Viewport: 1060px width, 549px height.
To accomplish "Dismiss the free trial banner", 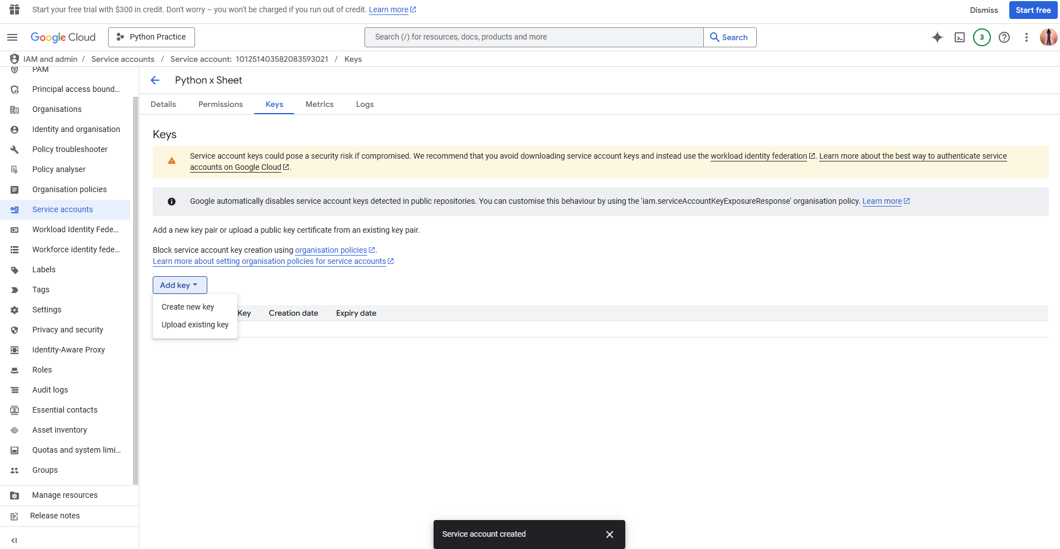I will (x=984, y=10).
